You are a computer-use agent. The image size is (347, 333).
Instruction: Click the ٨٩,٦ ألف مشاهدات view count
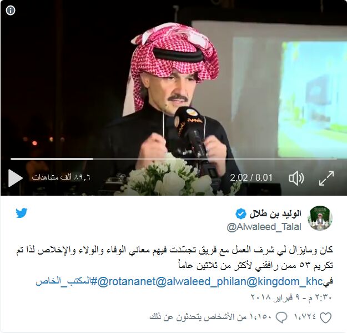pyautogui.click(x=61, y=177)
